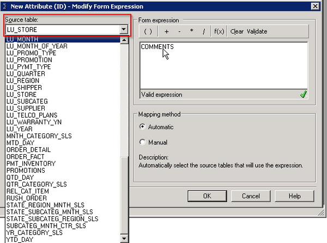Click the divide slash operator button
Screen dimensions: 327x243
(204, 32)
